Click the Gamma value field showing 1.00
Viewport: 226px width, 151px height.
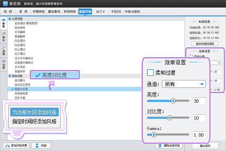coord(199,135)
